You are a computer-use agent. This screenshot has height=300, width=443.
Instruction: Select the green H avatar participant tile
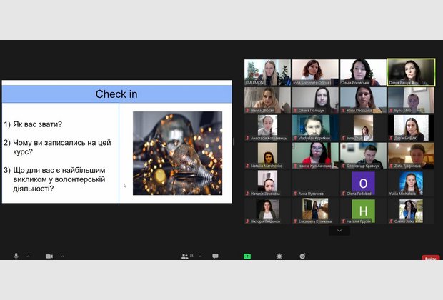coord(363,209)
